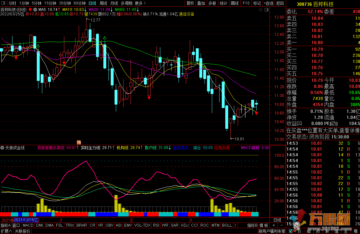This screenshot has height=234, width=360.
Task: Switch to 15分钟 period
Action: pyautogui.click(x=50, y=3)
